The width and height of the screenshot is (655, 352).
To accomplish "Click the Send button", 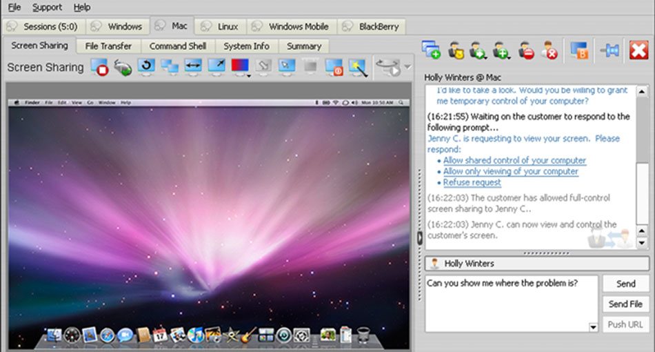I will pos(626,284).
